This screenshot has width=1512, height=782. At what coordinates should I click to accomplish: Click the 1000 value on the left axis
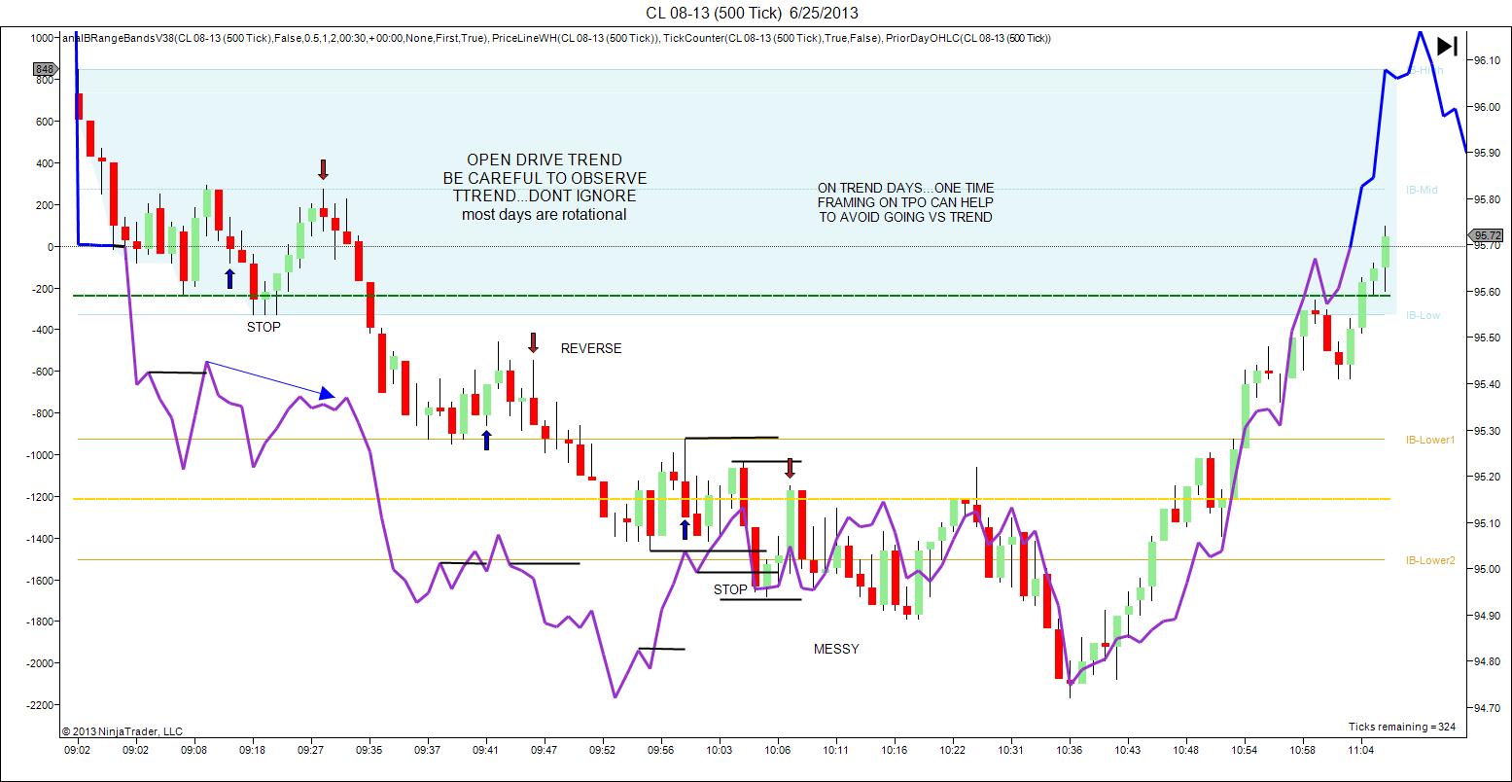pyautogui.click(x=43, y=38)
